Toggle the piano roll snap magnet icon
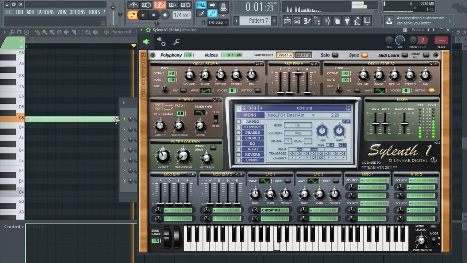 (19, 32)
